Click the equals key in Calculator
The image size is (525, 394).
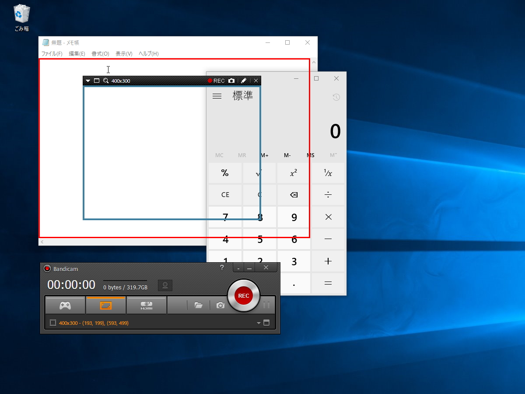tap(328, 283)
